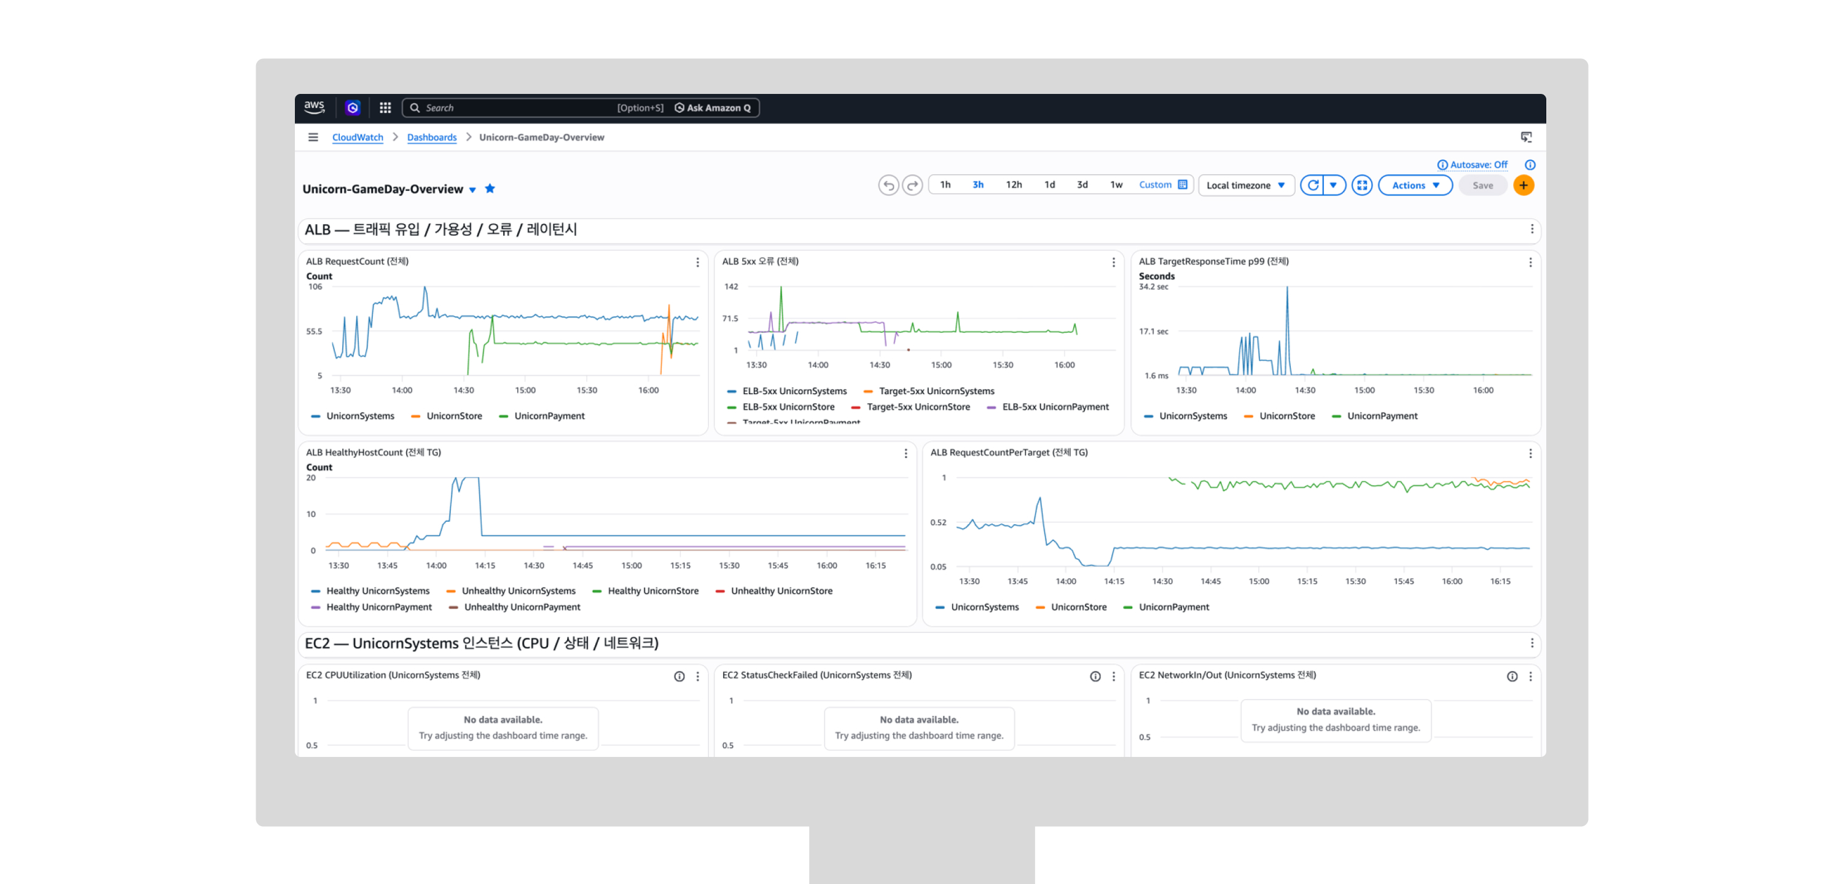Click ALB HealthyHostCount widget title
This screenshot has height=884, width=1843.
pos(374,452)
